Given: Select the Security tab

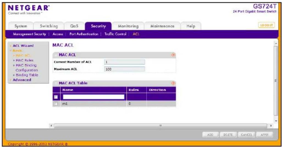Looking at the screenshot, I should pyautogui.click(x=98, y=26).
